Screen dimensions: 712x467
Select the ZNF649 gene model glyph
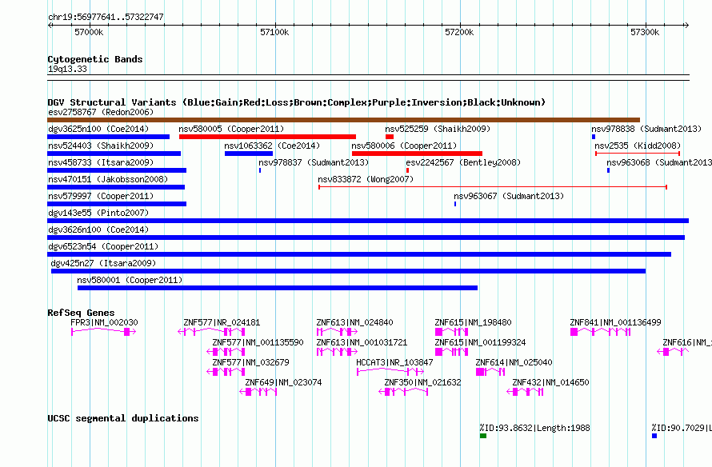(258, 392)
